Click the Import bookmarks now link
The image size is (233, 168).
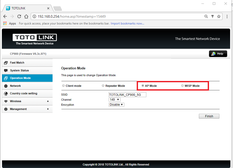pos(127,23)
